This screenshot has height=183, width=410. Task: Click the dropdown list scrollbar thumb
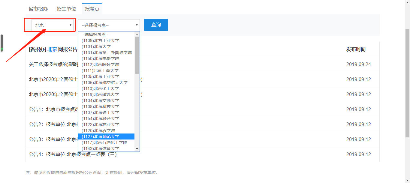pos(137,55)
